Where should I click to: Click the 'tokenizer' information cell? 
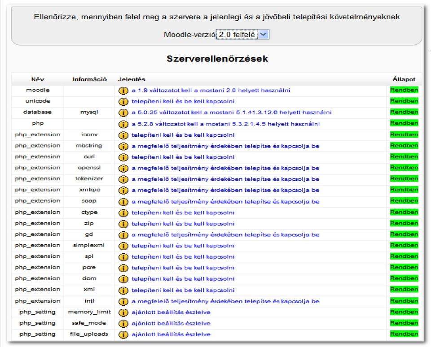(x=89, y=179)
